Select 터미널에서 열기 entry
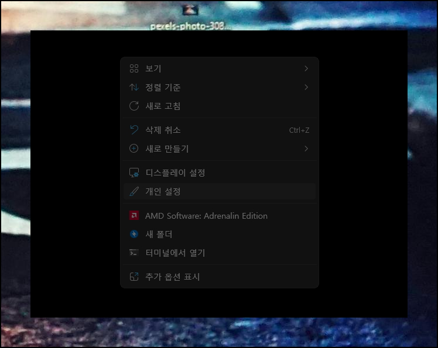 point(220,253)
